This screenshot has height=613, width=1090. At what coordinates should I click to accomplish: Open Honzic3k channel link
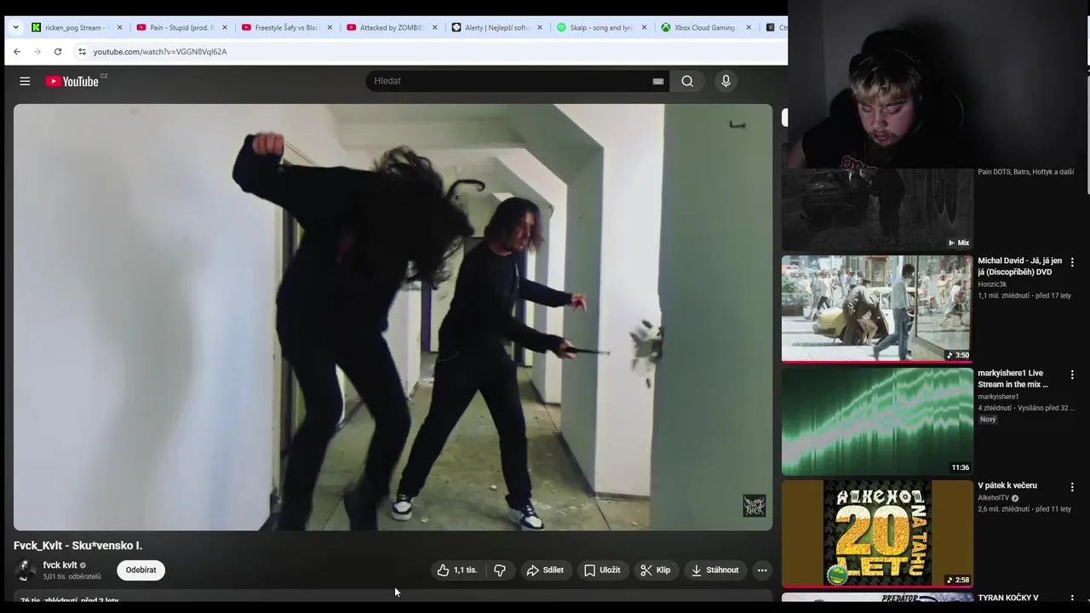coord(992,284)
